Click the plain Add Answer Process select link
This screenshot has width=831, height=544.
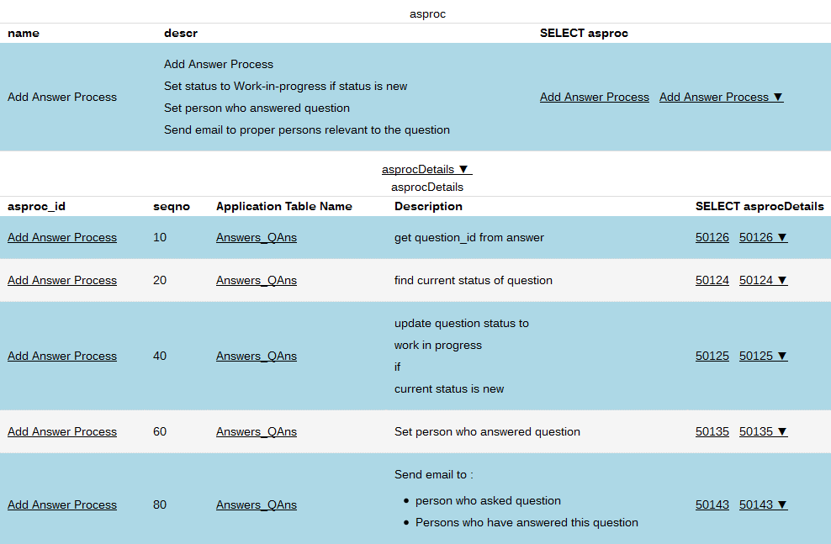594,97
